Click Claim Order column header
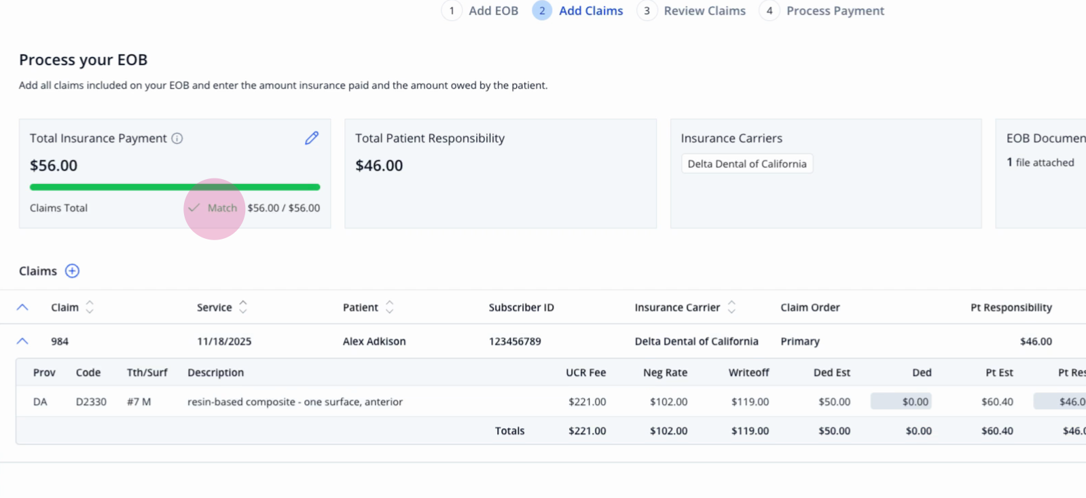The image size is (1086, 498). (810, 307)
